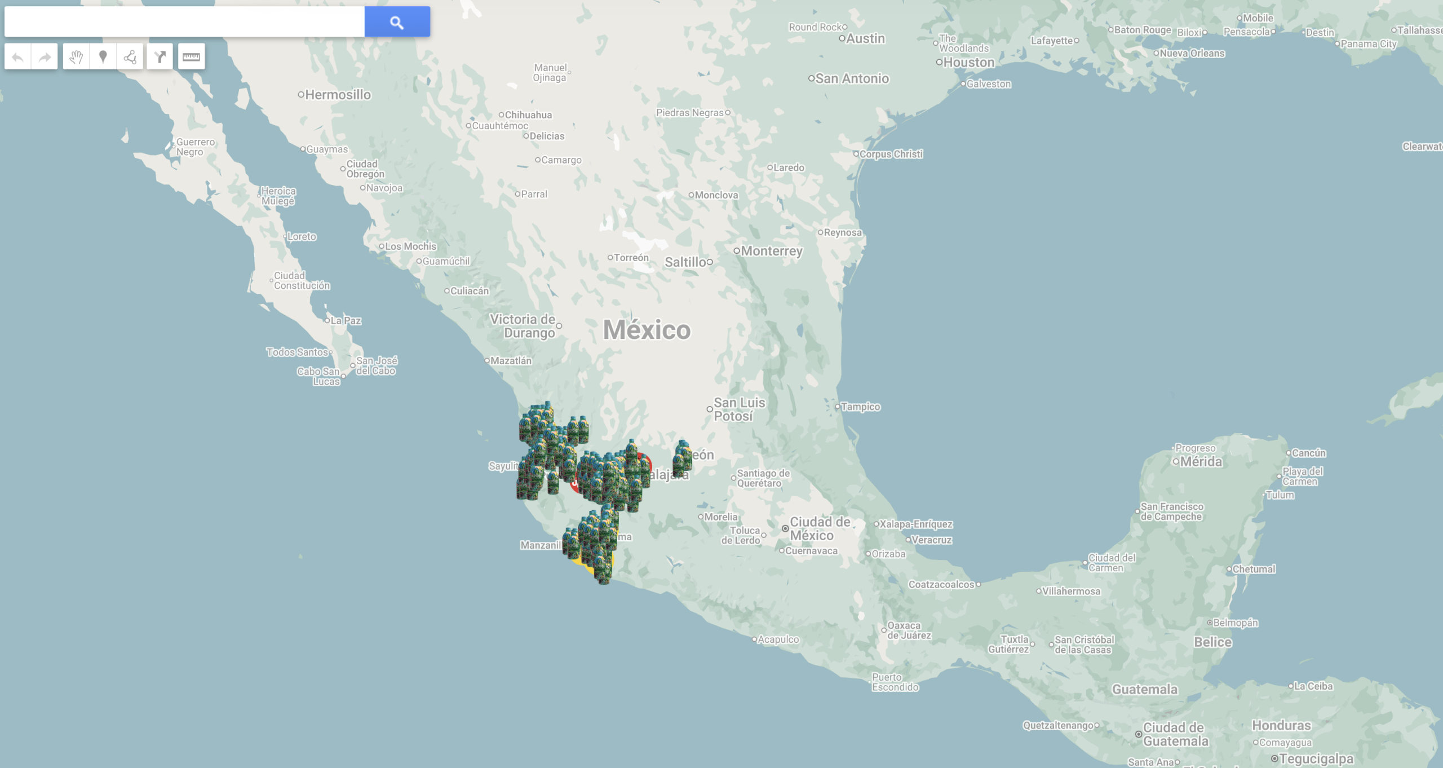This screenshot has height=768, width=1443.
Task: Click the undo arrow button
Action: tap(17, 56)
